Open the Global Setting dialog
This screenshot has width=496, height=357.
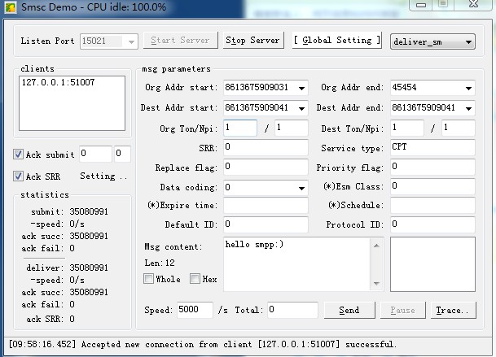(337, 40)
